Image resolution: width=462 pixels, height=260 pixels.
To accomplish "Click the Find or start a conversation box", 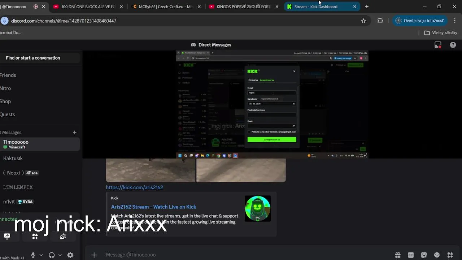I will pos(39,58).
